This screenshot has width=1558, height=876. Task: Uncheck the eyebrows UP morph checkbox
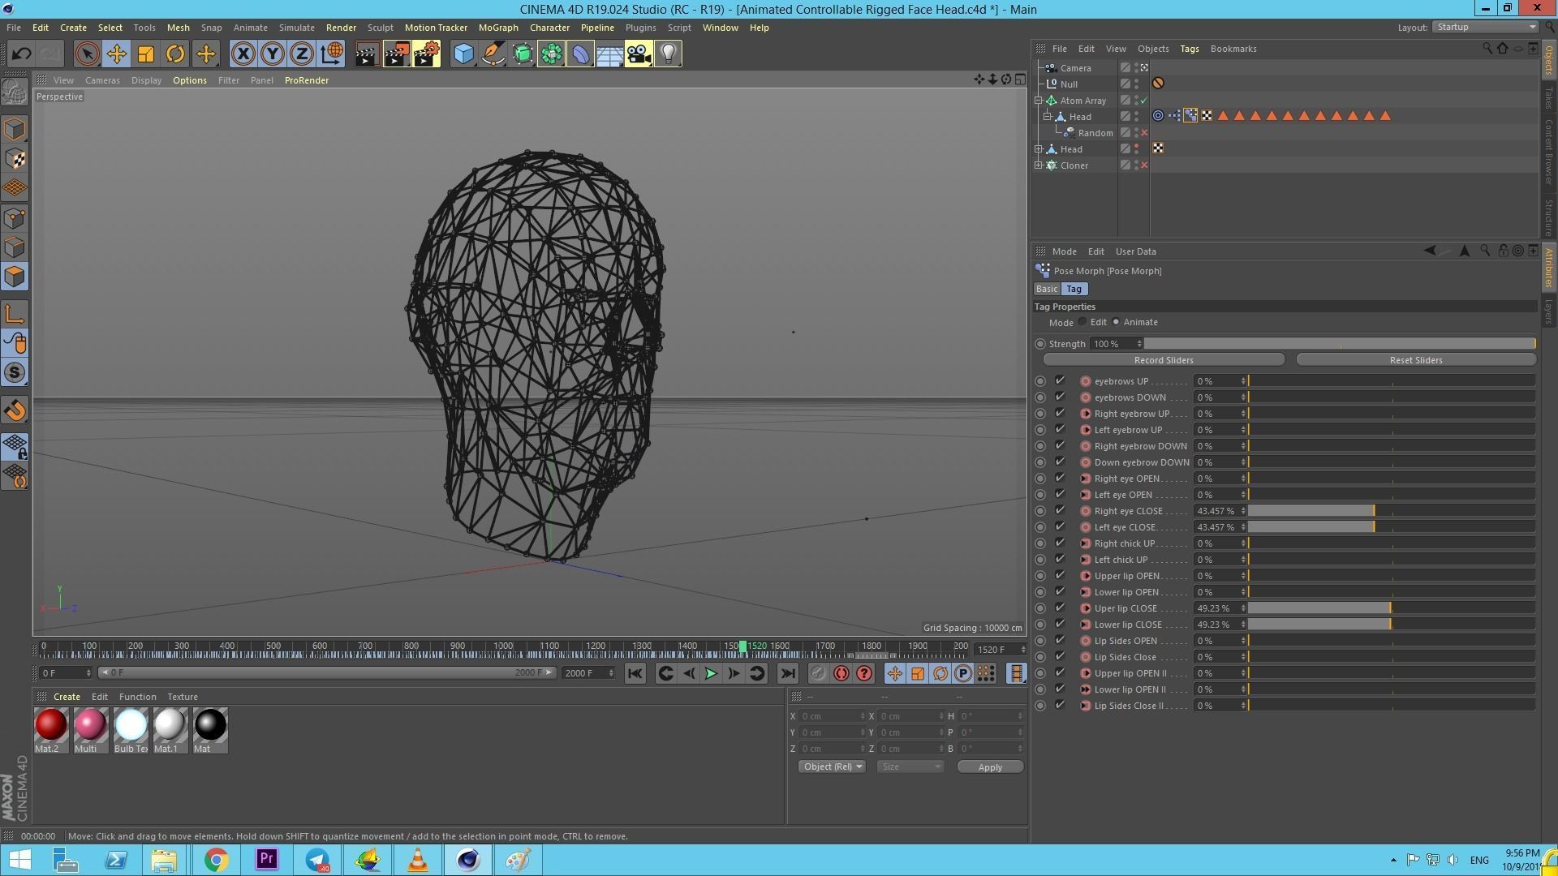pos(1060,381)
